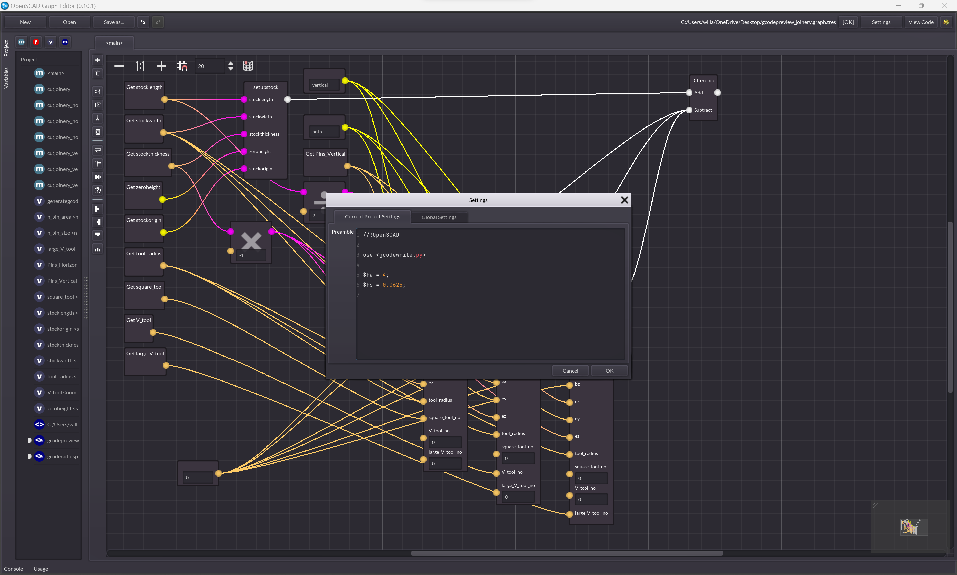Click the snap distance stepper arrows
Viewport: 957px width, 575px height.
pos(230,66)
